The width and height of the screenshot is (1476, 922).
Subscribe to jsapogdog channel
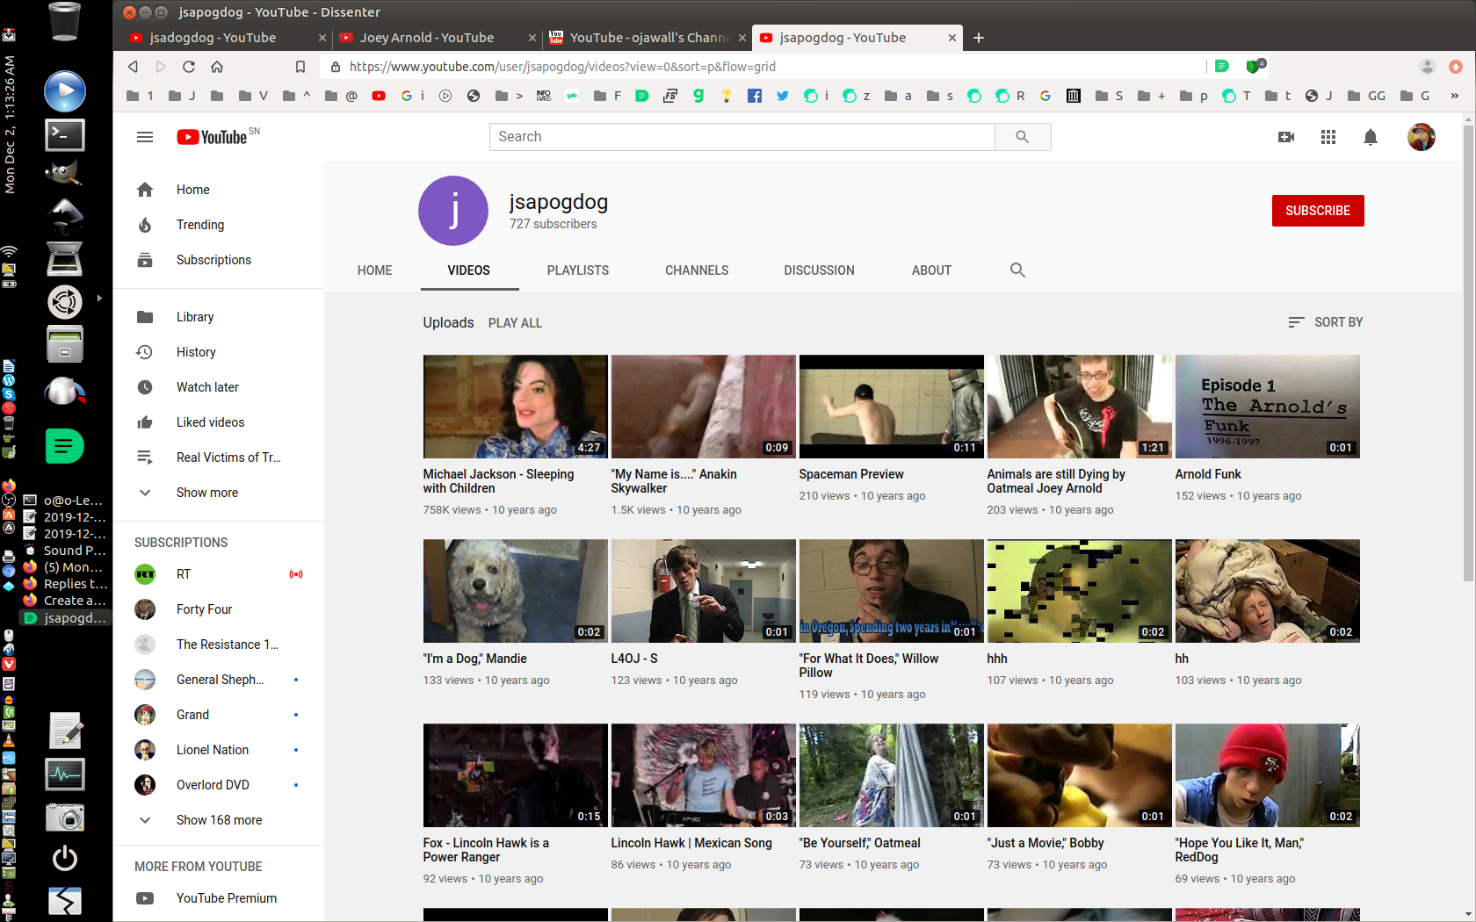click(1318, 211)
